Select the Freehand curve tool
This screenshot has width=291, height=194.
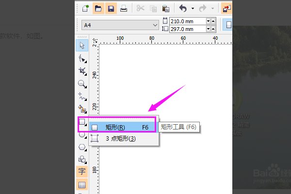point(82,97)
